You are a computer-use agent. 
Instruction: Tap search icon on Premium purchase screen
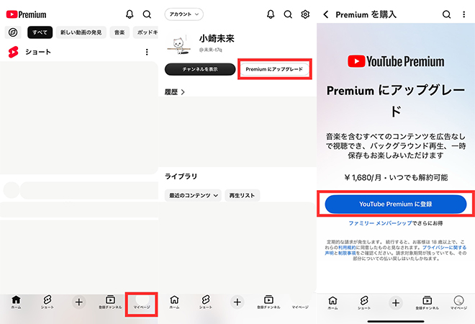pyautogui.click(x=446, y=14)
